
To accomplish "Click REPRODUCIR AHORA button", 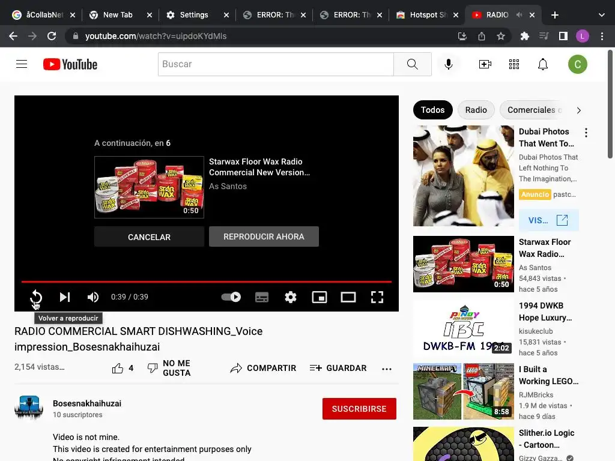I will [264, 237].
